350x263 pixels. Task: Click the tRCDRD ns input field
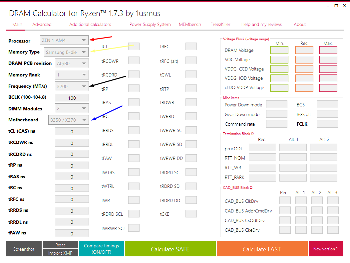[x=72, y=154]
